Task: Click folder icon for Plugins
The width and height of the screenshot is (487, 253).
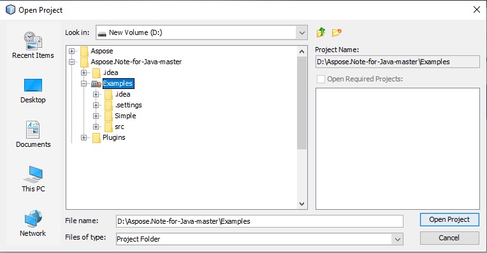Action: pos(97,138)
